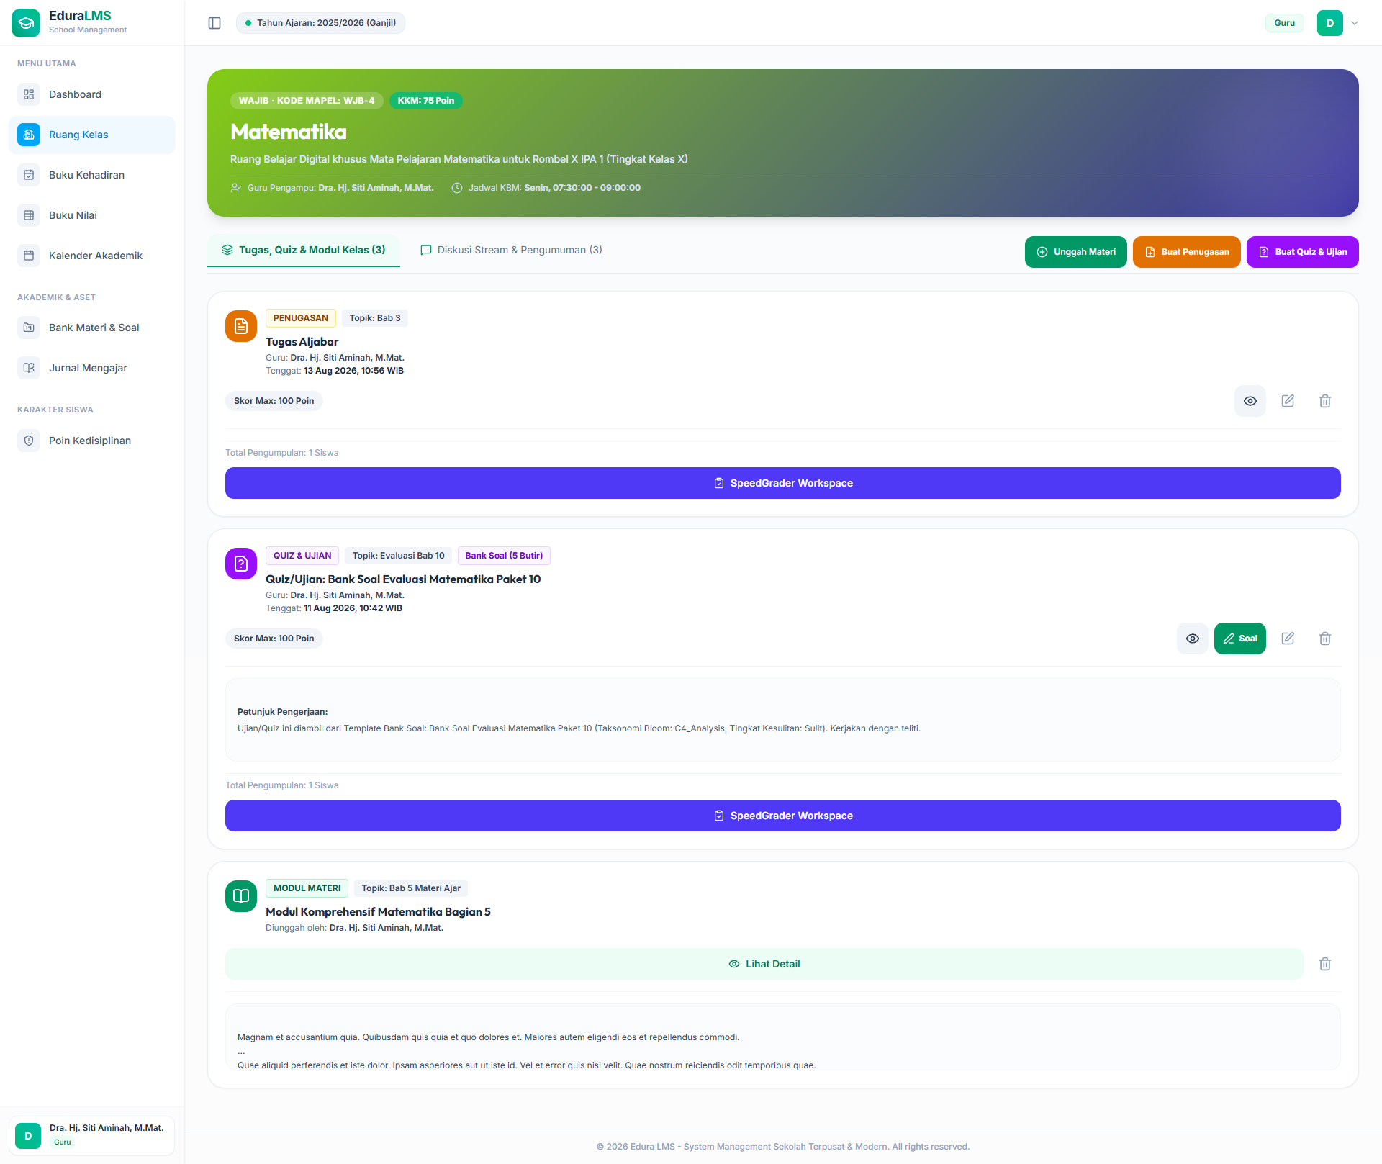1382x1164 pixels.
Task: Click the Guru role badge in header
Action: tap(1284, 23)
